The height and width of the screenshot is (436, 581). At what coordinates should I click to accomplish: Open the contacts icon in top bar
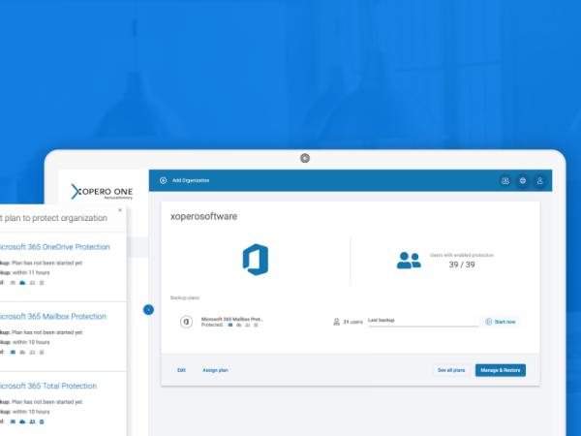click(505, 180)
